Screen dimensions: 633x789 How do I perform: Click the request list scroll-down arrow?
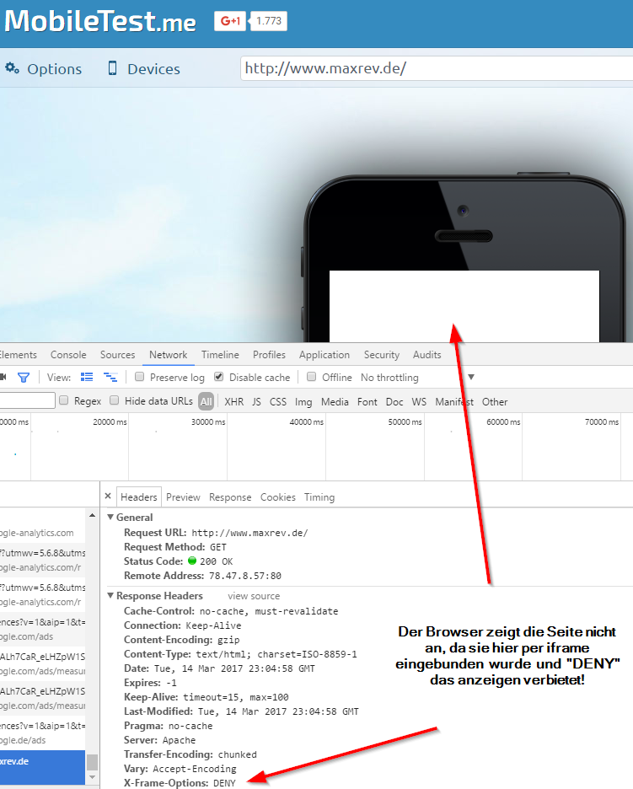pyautogui.click(x=92, y=777)
